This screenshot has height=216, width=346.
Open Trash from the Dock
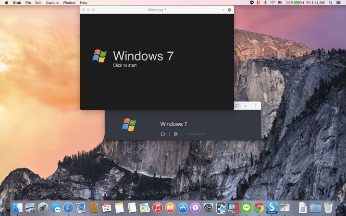click(328, 208)
